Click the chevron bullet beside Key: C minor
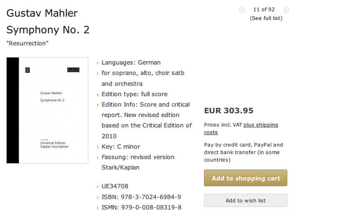 click(x=98, y=147)
